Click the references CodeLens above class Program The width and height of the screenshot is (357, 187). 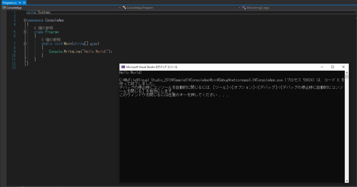[43, 28]
